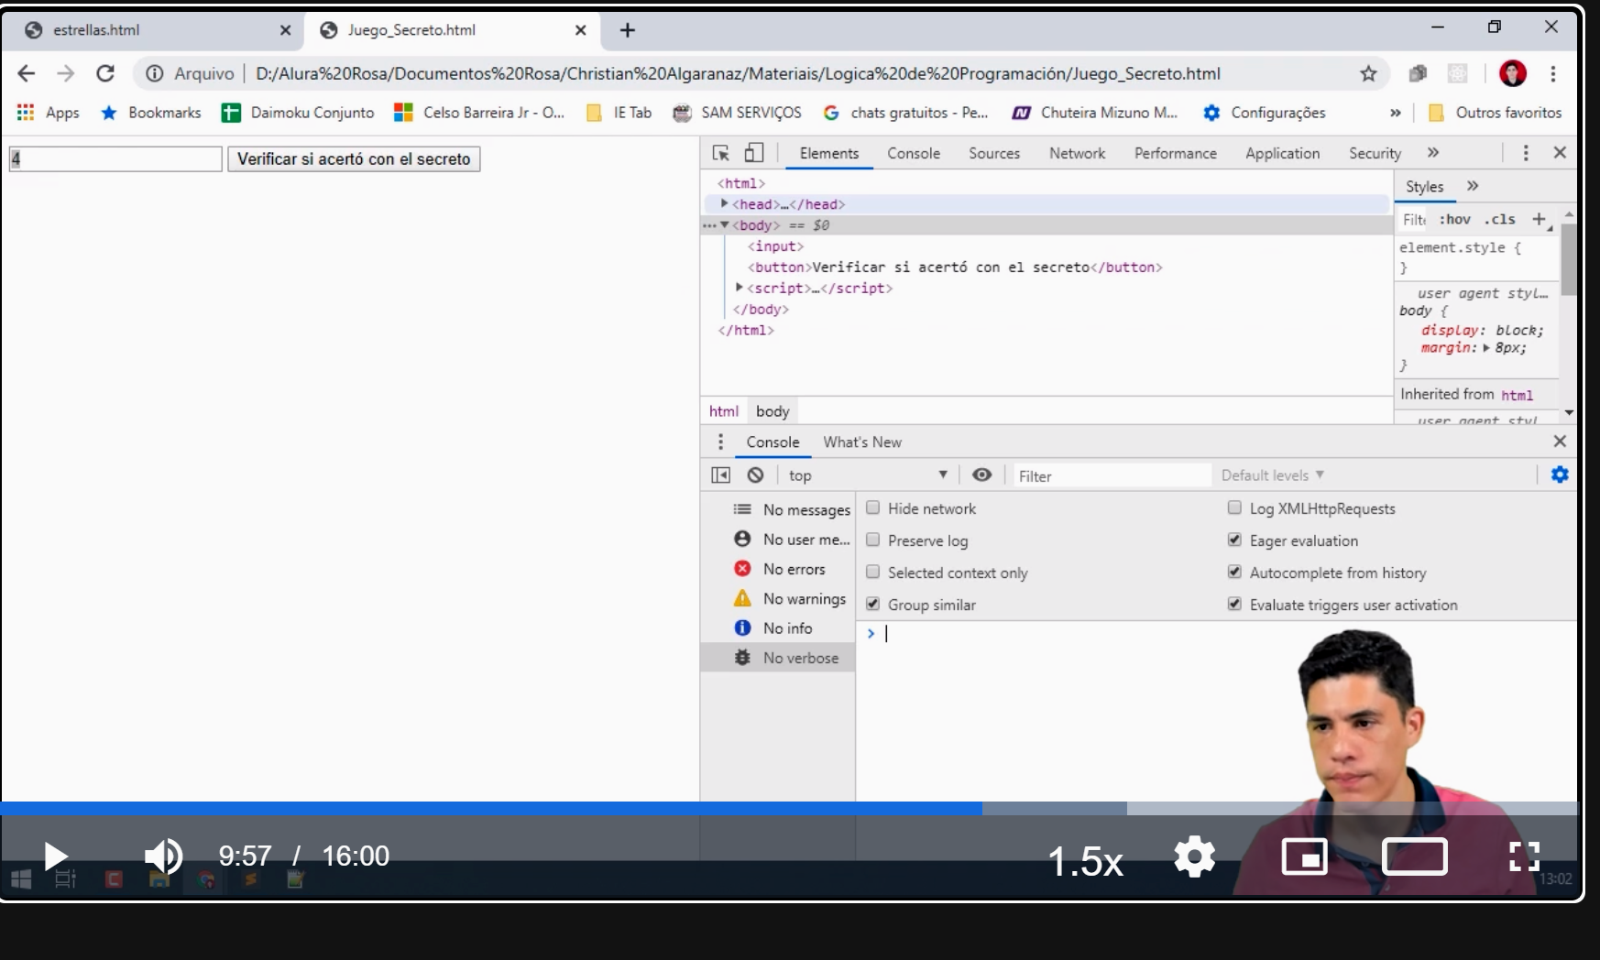Open IE Tab bookmark
Image resolution: width=1600 pixels, height=960 pixels.
[x=619, y=113]
